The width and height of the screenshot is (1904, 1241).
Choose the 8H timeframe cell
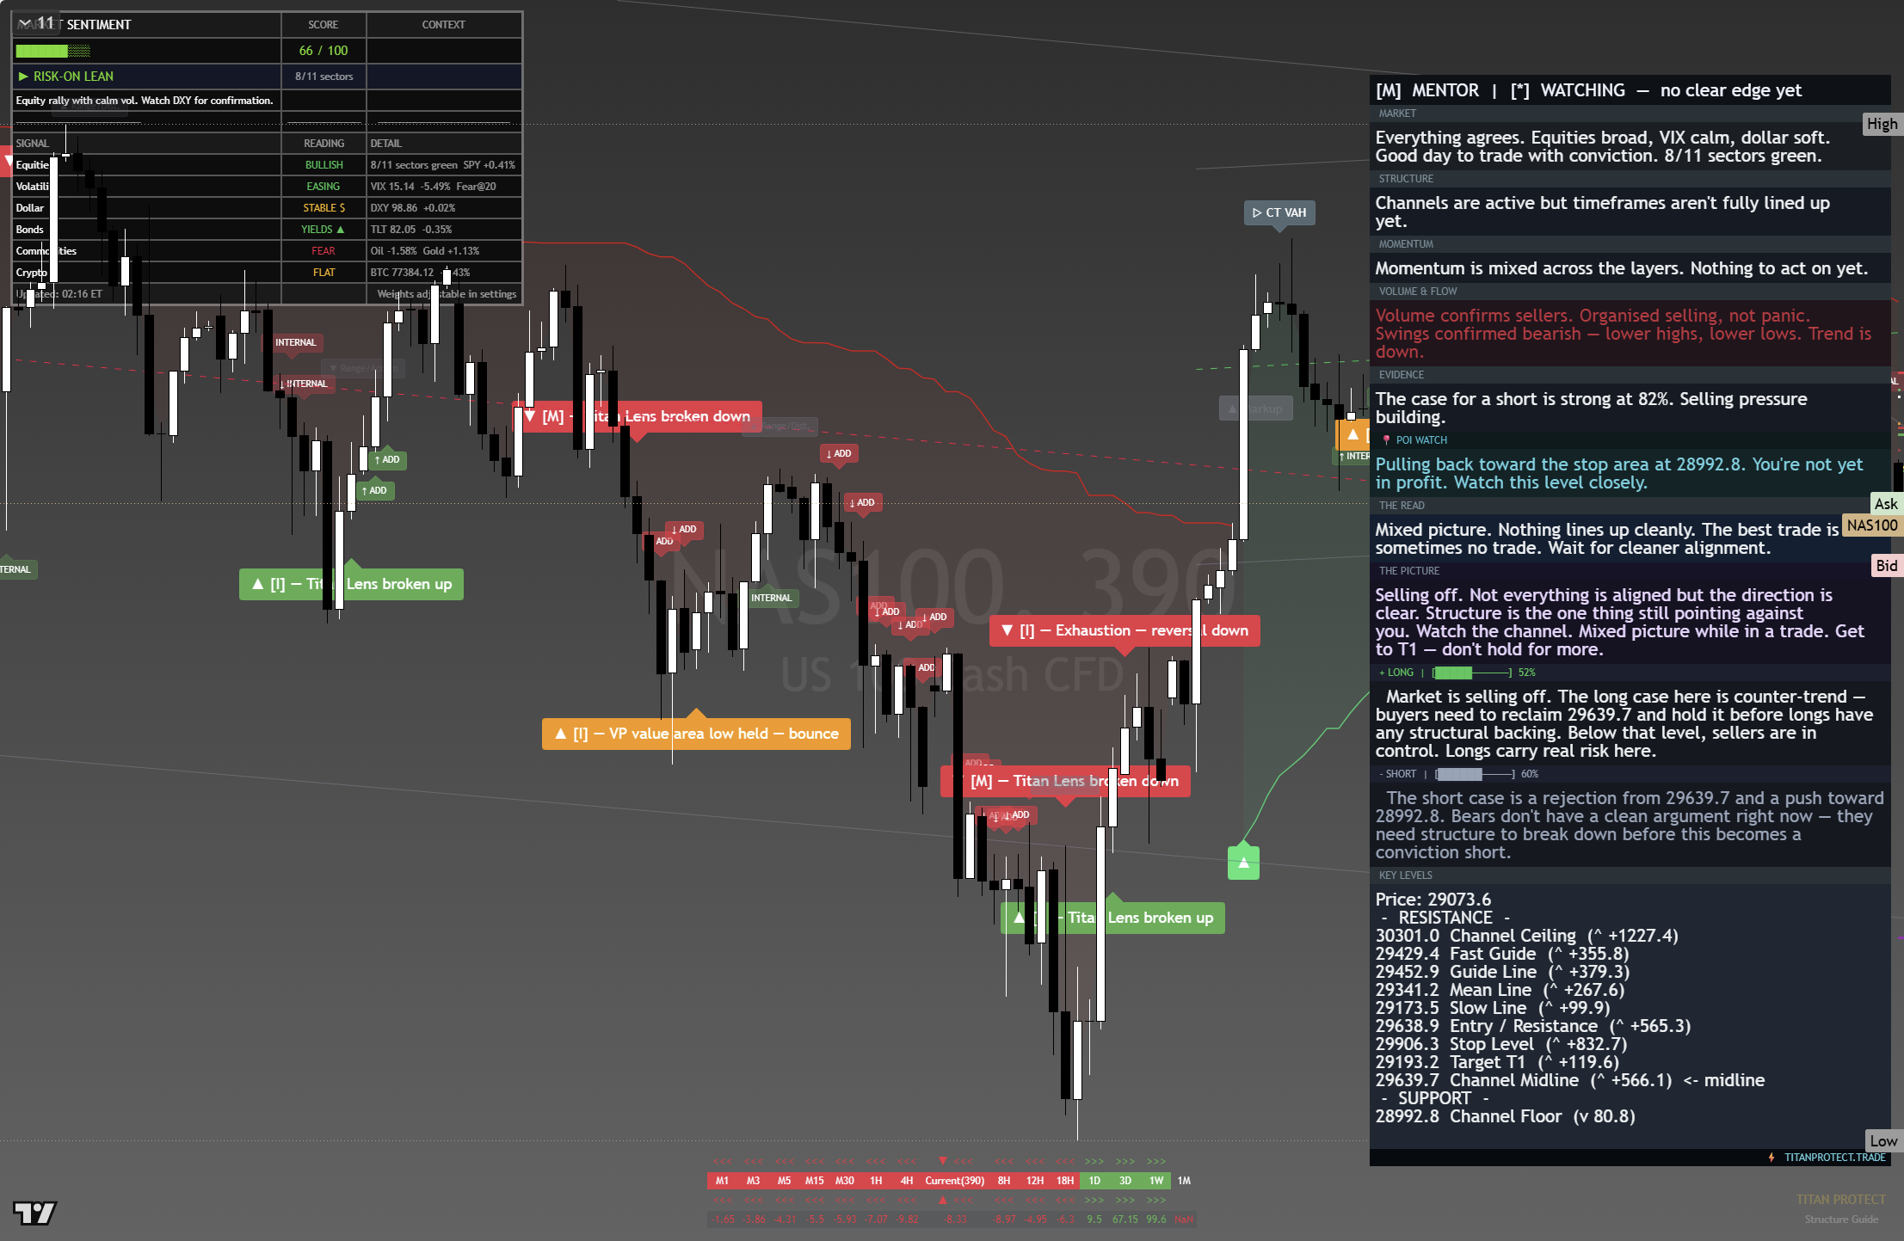tap(1004, 1181)
